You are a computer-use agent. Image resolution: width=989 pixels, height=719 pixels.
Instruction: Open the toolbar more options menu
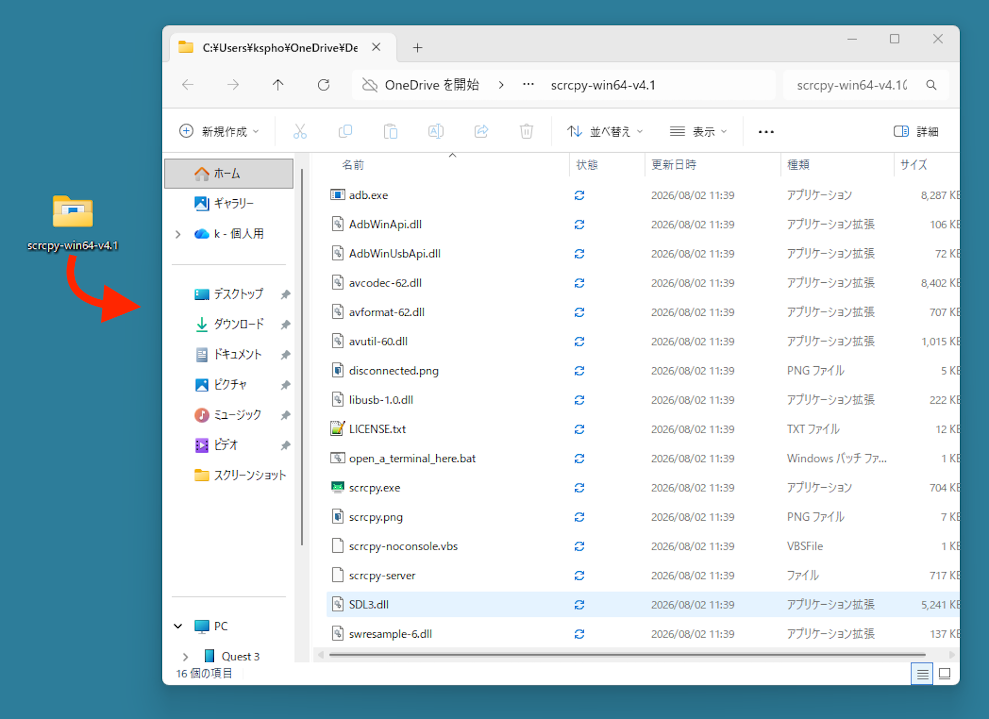(766, 132)
